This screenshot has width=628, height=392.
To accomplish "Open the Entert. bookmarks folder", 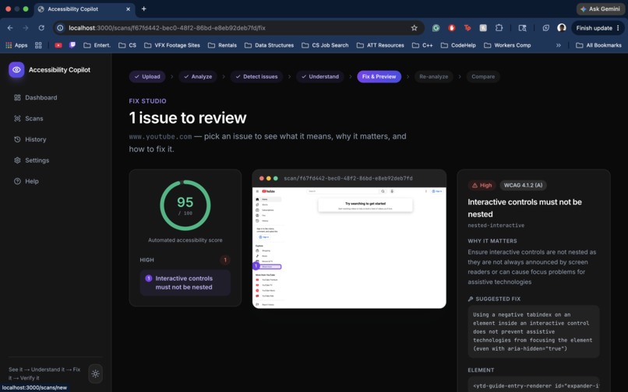I will tap(97, 45).
